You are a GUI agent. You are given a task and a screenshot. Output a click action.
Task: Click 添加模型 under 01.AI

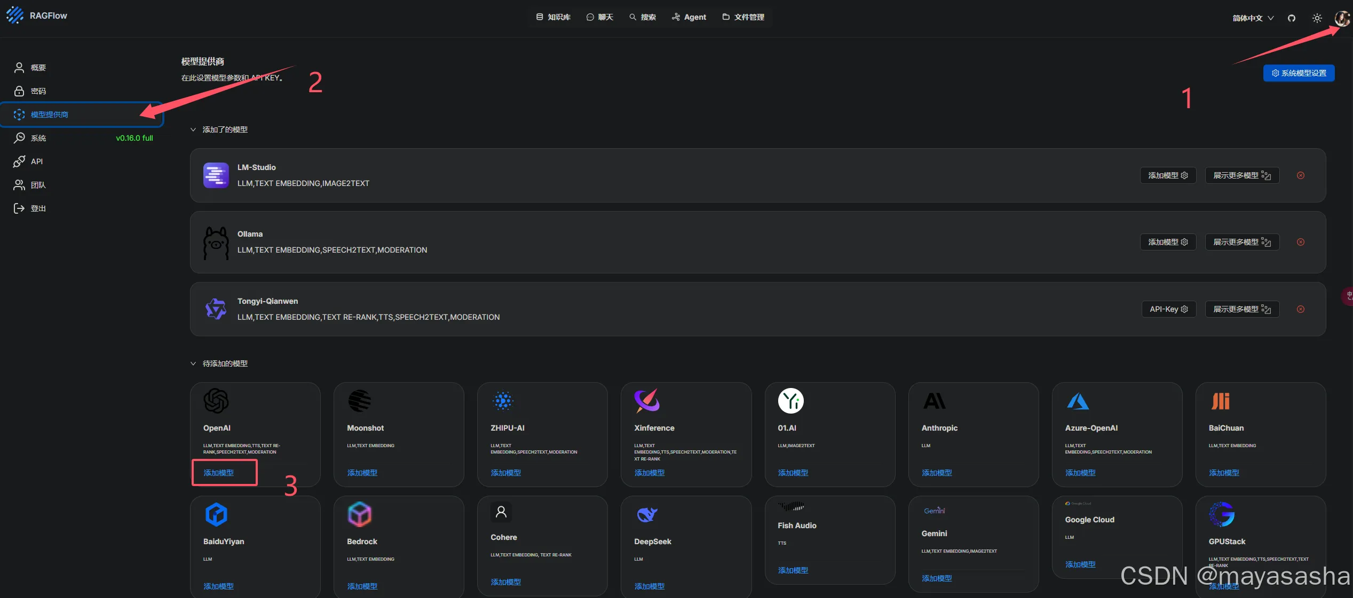793,473
